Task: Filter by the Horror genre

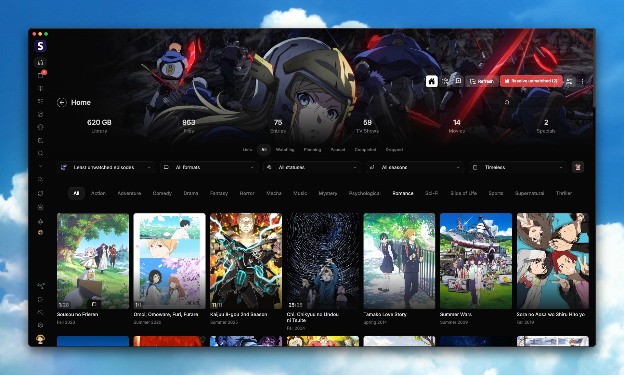Action: (x=247, y=193)
